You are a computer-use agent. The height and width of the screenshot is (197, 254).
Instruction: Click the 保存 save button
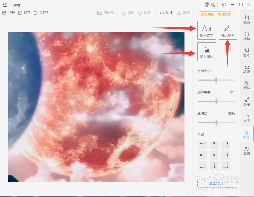click(24, 13)
